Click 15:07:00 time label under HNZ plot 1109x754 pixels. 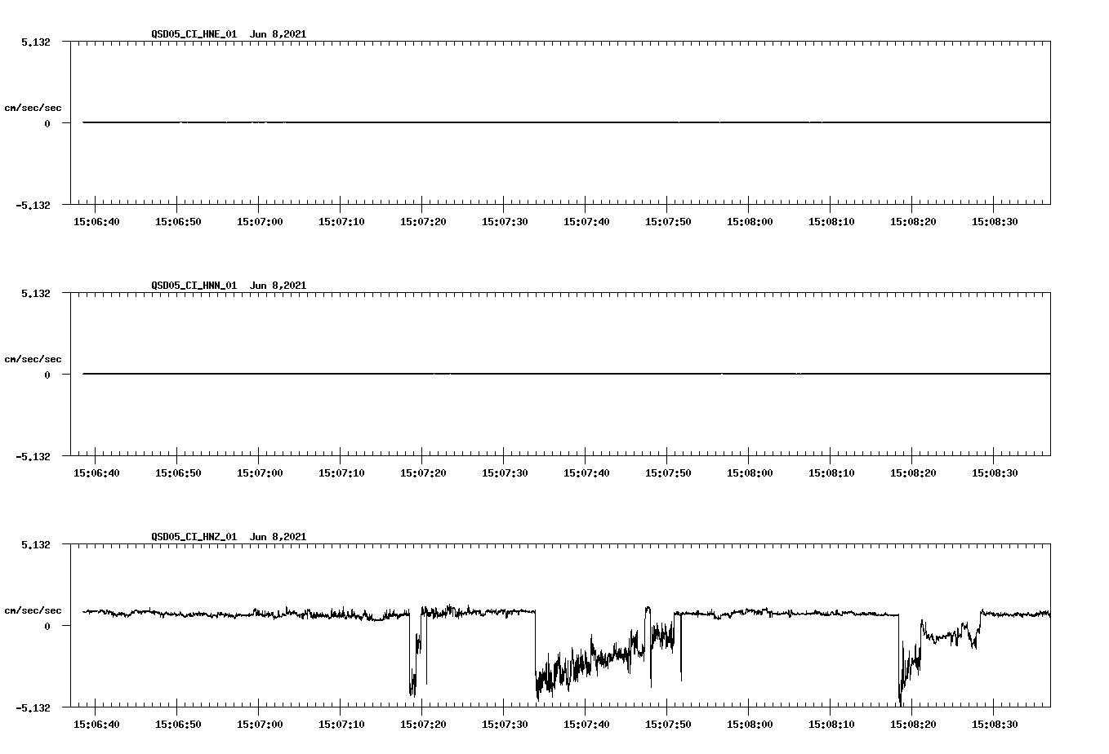[260, 725]
